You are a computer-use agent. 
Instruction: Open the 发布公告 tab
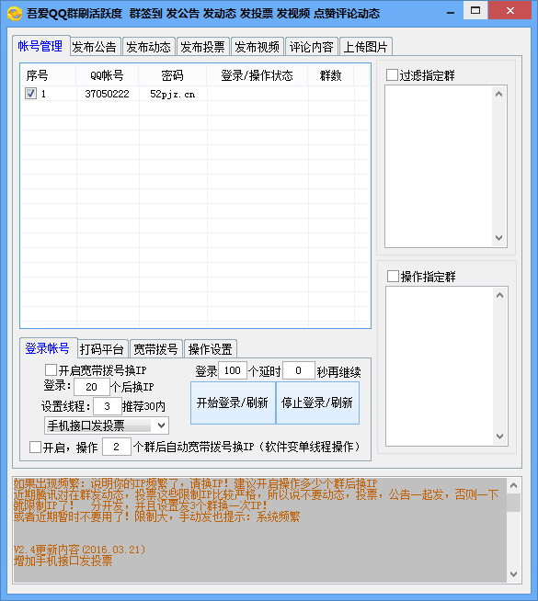click(x=95, y=47)
